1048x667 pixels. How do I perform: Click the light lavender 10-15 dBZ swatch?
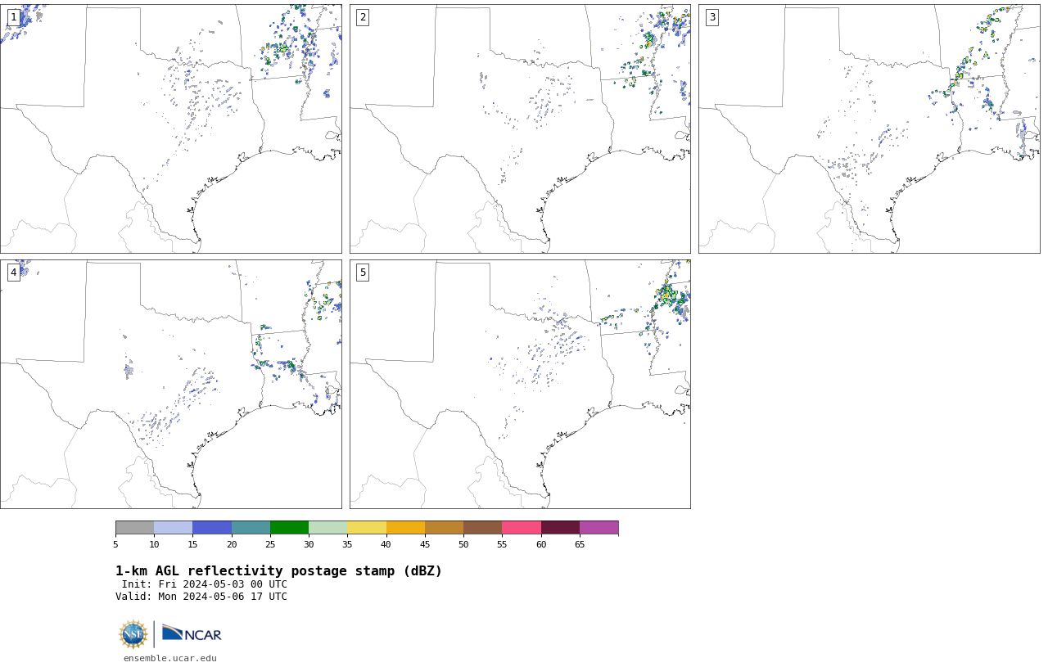click(174, 527)
